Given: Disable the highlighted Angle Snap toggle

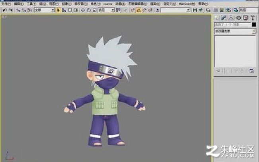Looking at the screenshot, I should [x=138, y=10].
